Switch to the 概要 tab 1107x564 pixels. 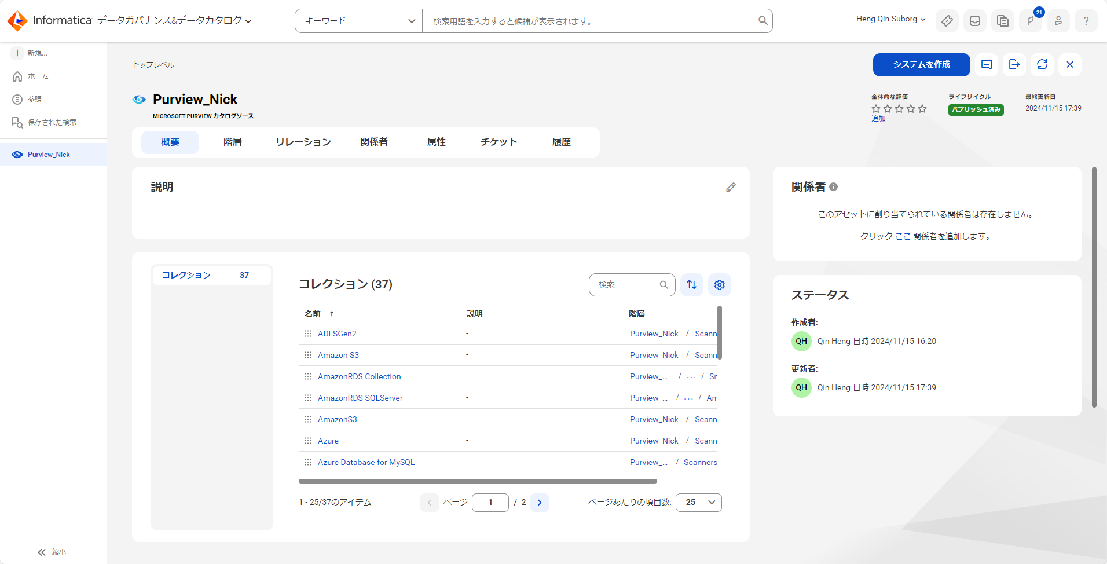170,142
